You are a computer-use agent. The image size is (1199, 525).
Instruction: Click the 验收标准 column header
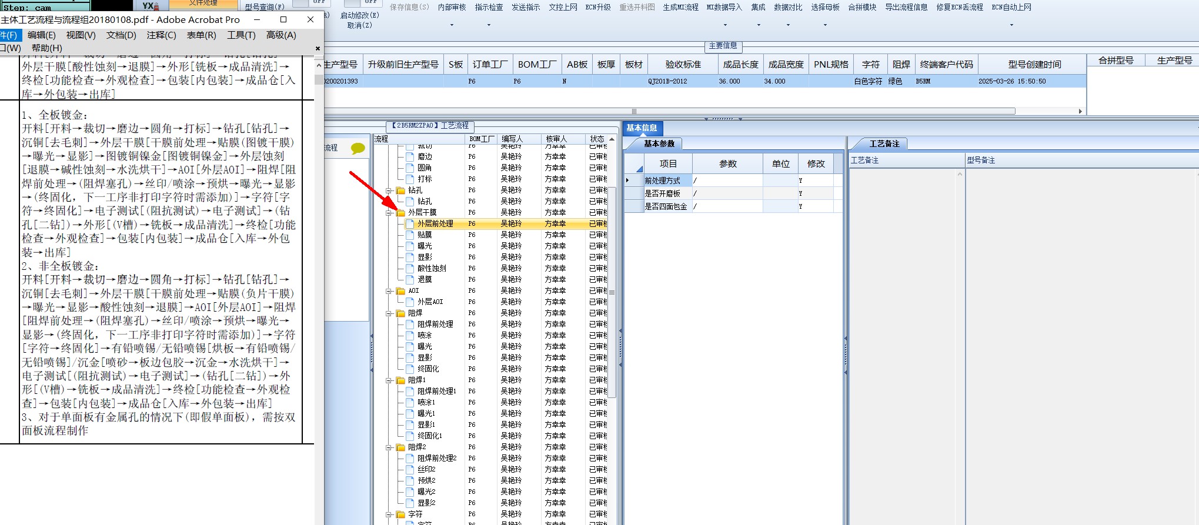click(683, 65)
